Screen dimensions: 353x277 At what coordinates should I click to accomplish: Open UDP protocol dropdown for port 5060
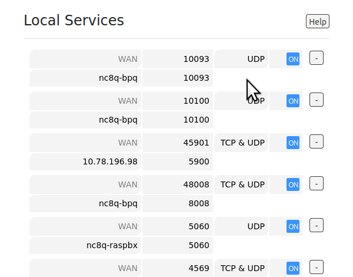(241, 226)
